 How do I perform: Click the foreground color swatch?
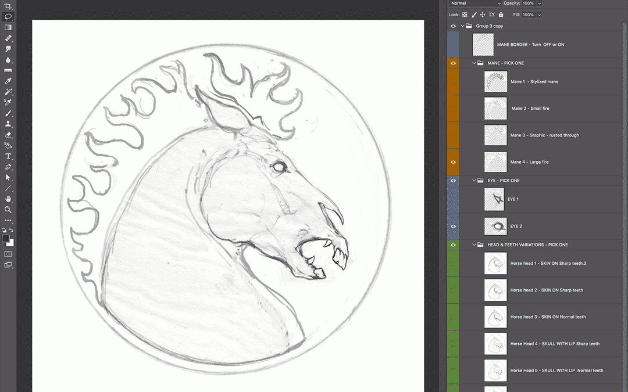click(x=6, y=239)
